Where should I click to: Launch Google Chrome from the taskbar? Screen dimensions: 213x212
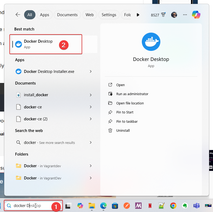[x=173, y=206]
